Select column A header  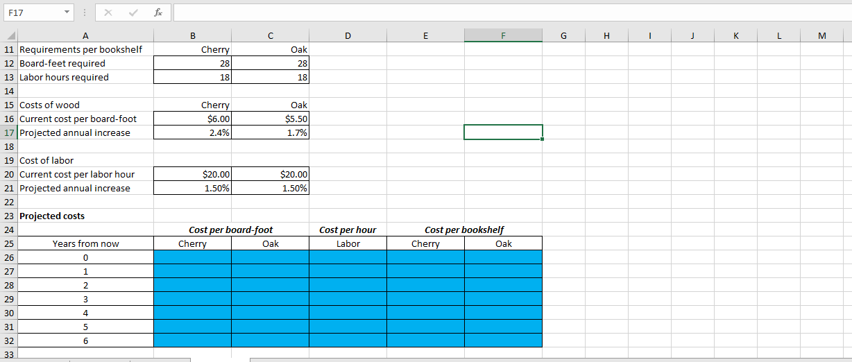(85, 36)
